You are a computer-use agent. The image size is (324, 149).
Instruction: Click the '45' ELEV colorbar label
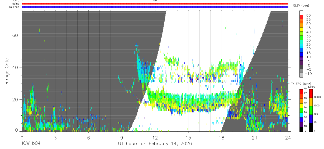pos(308,28)
